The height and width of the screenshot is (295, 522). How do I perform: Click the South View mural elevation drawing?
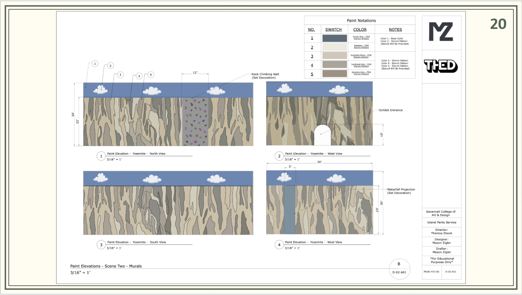[x=168, y=203]
